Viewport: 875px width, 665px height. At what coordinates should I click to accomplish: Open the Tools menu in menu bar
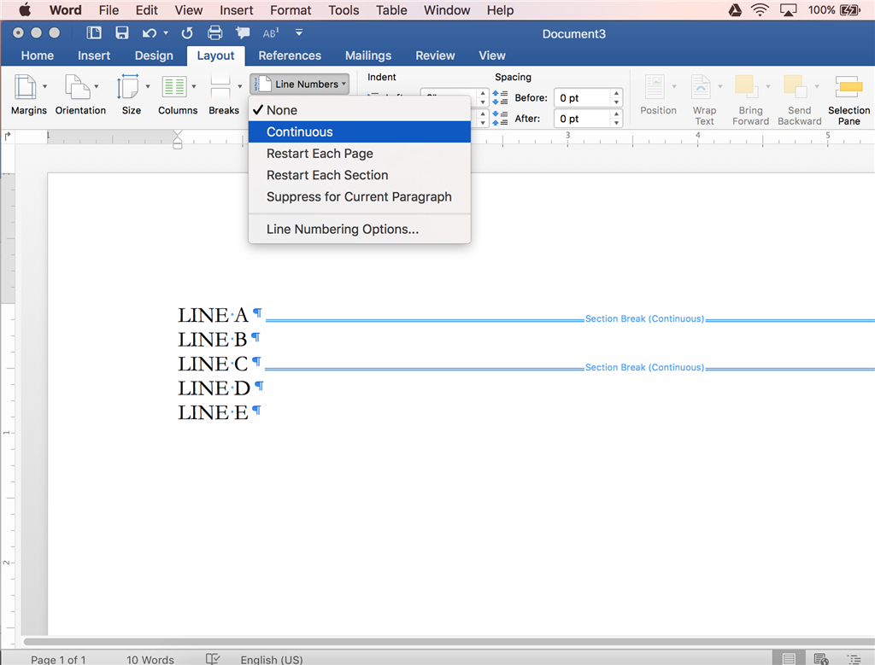[344, 10]
